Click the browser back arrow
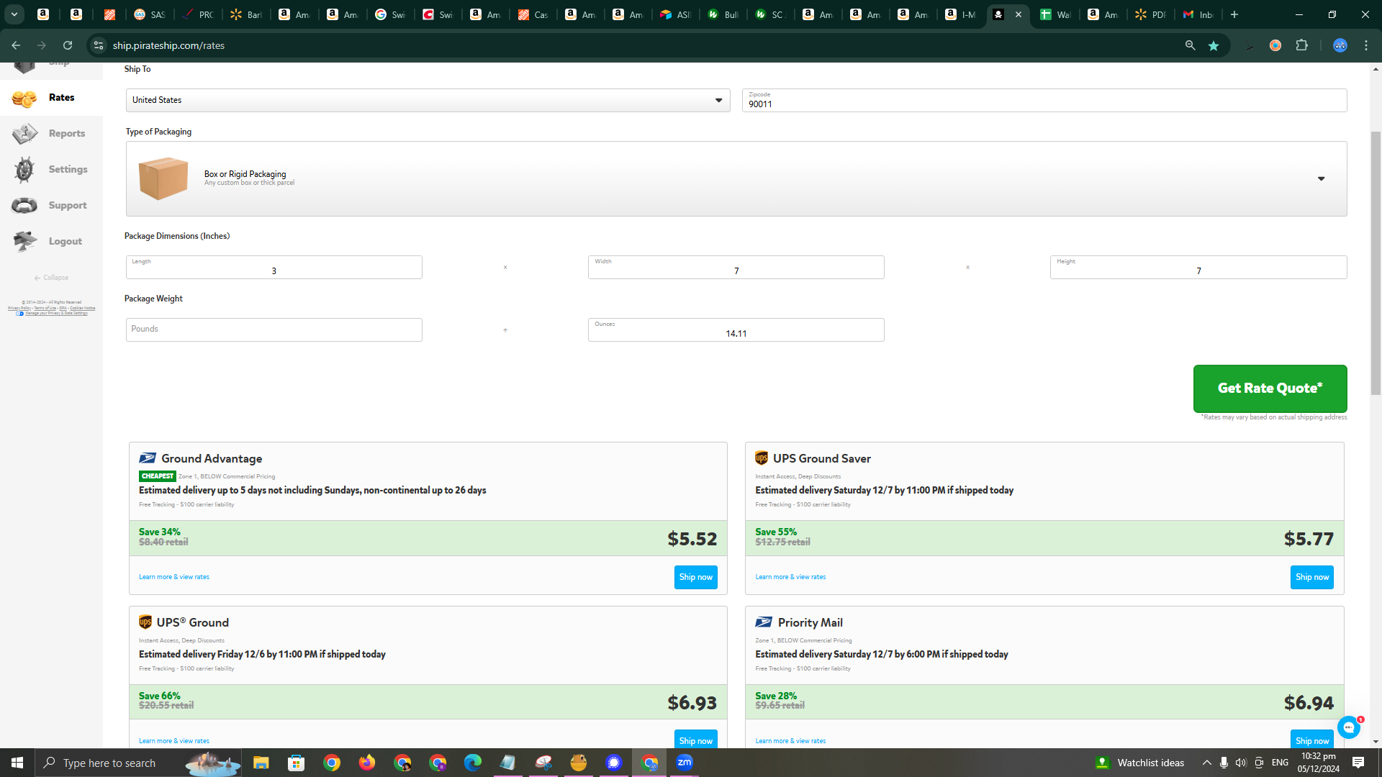The image size is (1382, 777). [x=16, y=45]
